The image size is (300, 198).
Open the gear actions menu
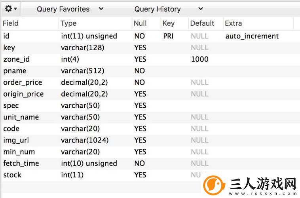coord(11,9)
